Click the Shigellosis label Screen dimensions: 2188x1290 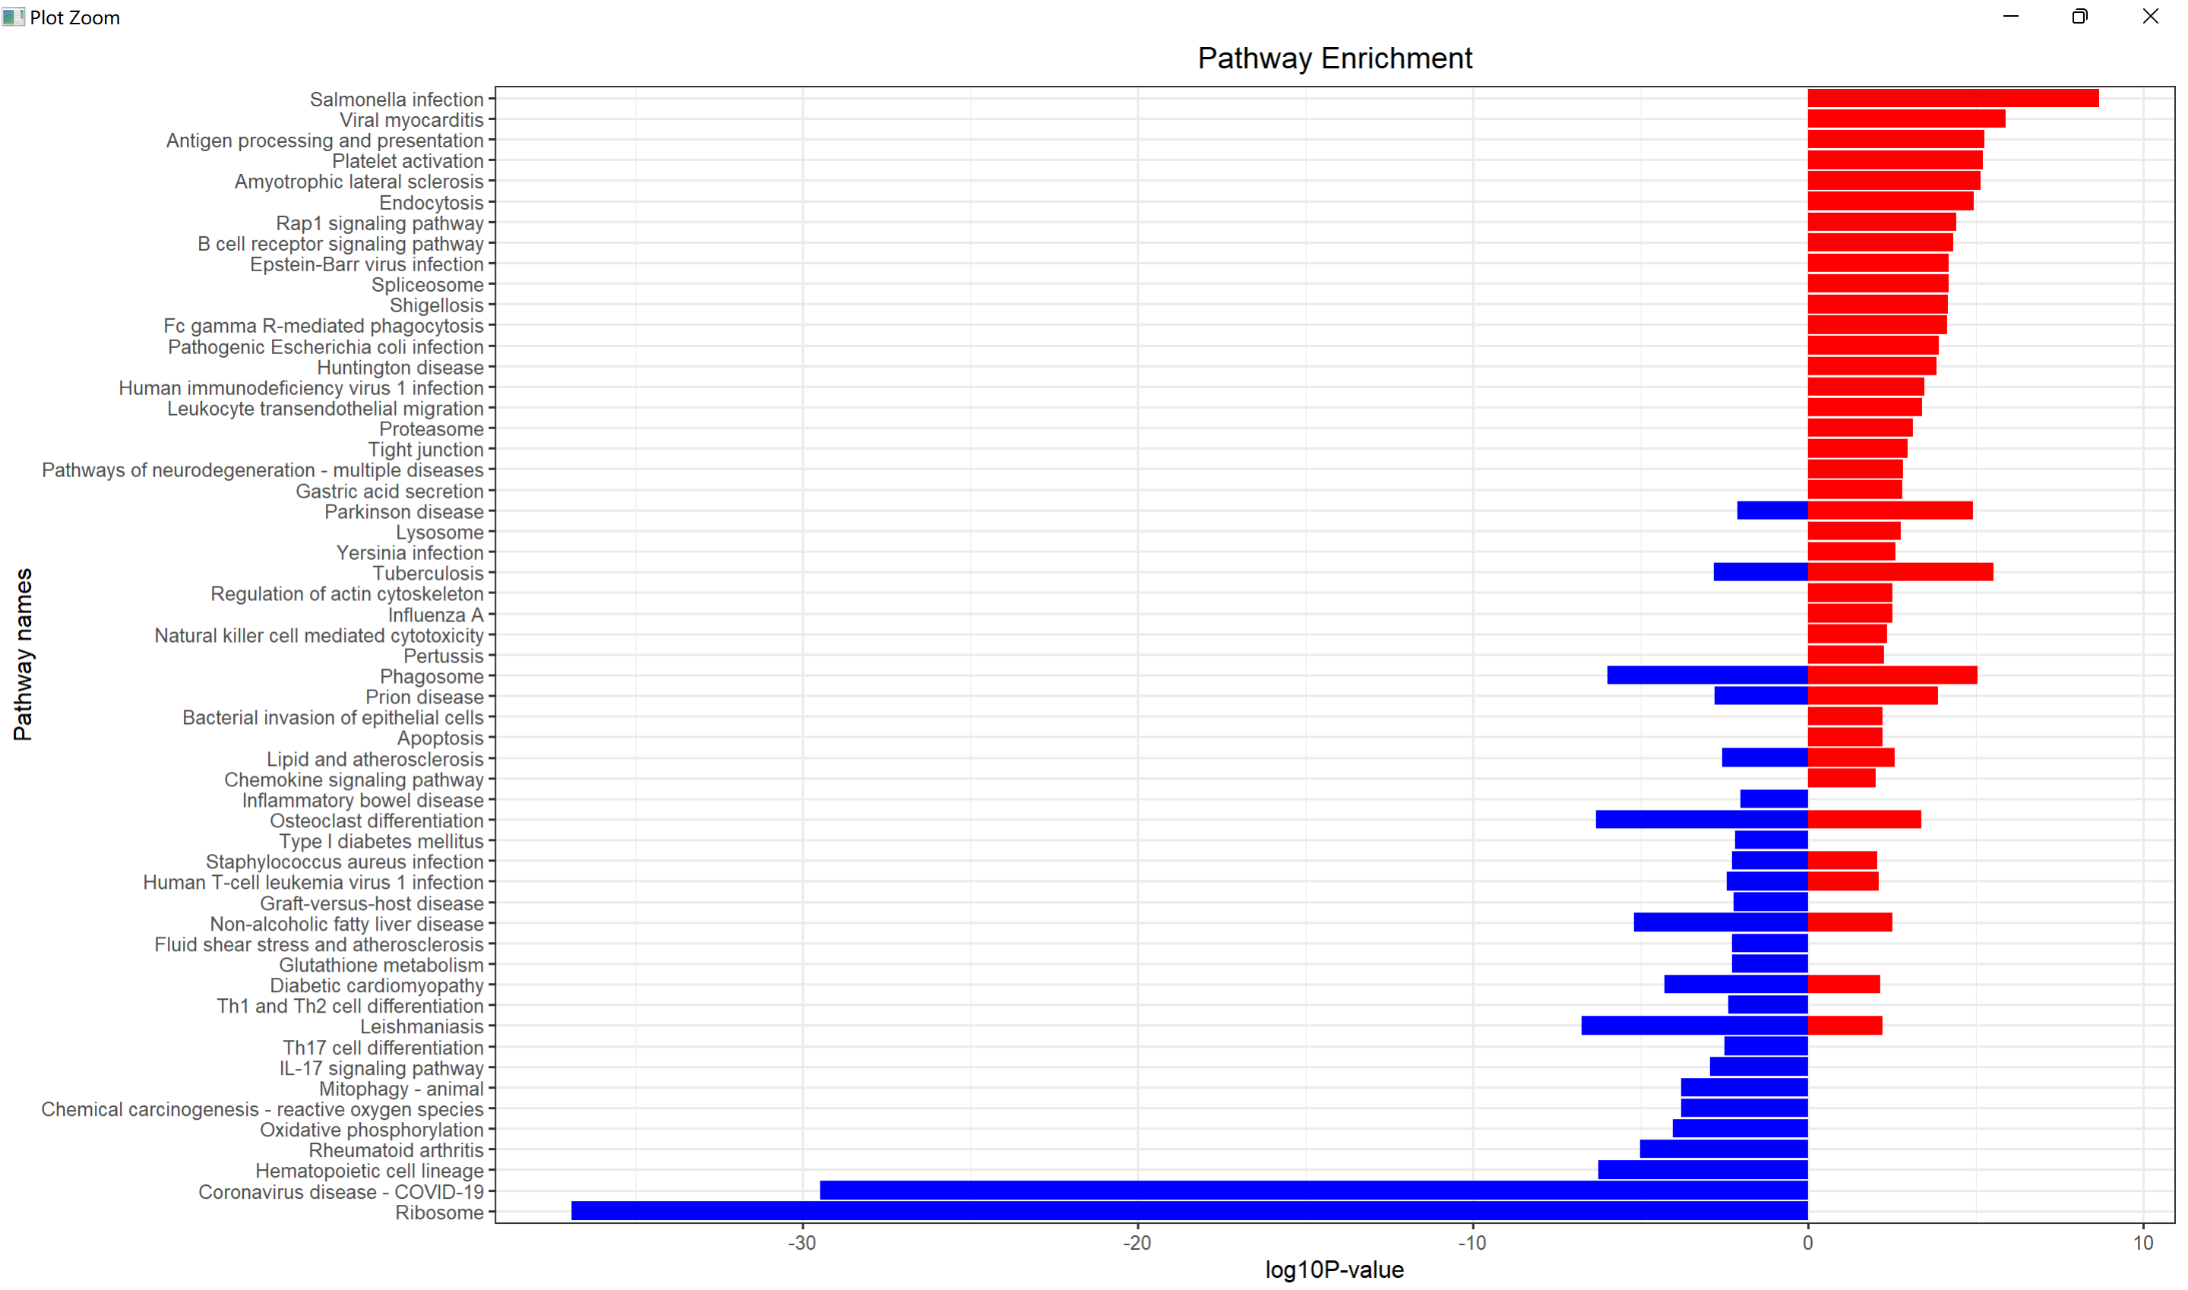click(x=436, y=305)
